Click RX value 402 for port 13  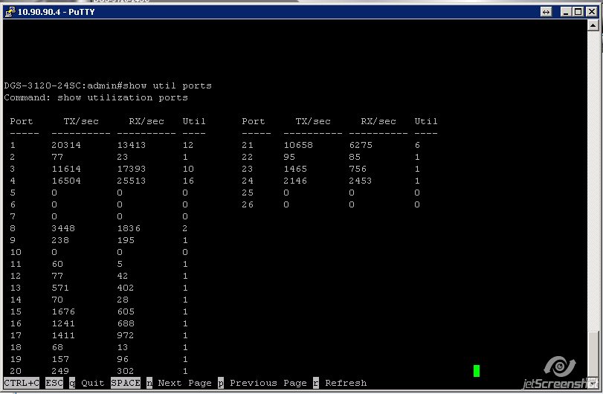(126, 288)
